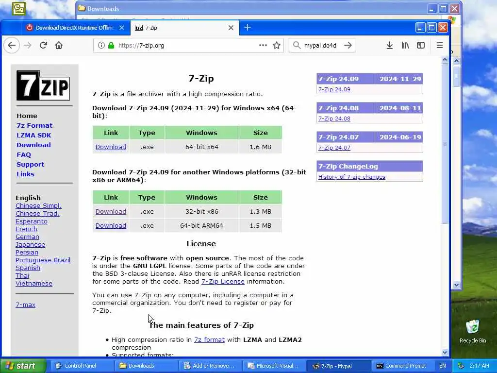This screenshot has height=373, width=497.
Task: Switch to Control Panel taskbar item
Action: [81, 366]
